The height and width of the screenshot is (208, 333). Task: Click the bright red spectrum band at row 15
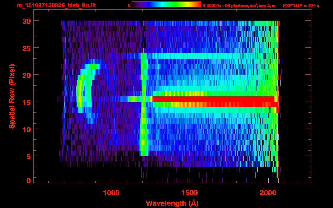point(214,99)
